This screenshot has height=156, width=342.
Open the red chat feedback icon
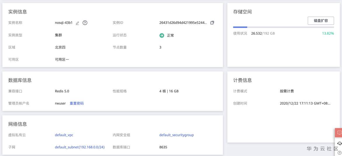click(x=339, y=133)
